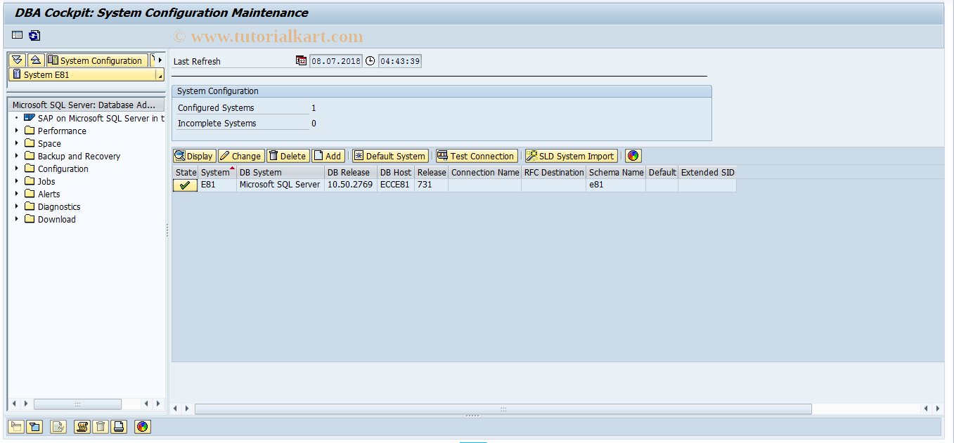Click the Extended SID column header
This screenshot has height=443, width=954.
707,172
